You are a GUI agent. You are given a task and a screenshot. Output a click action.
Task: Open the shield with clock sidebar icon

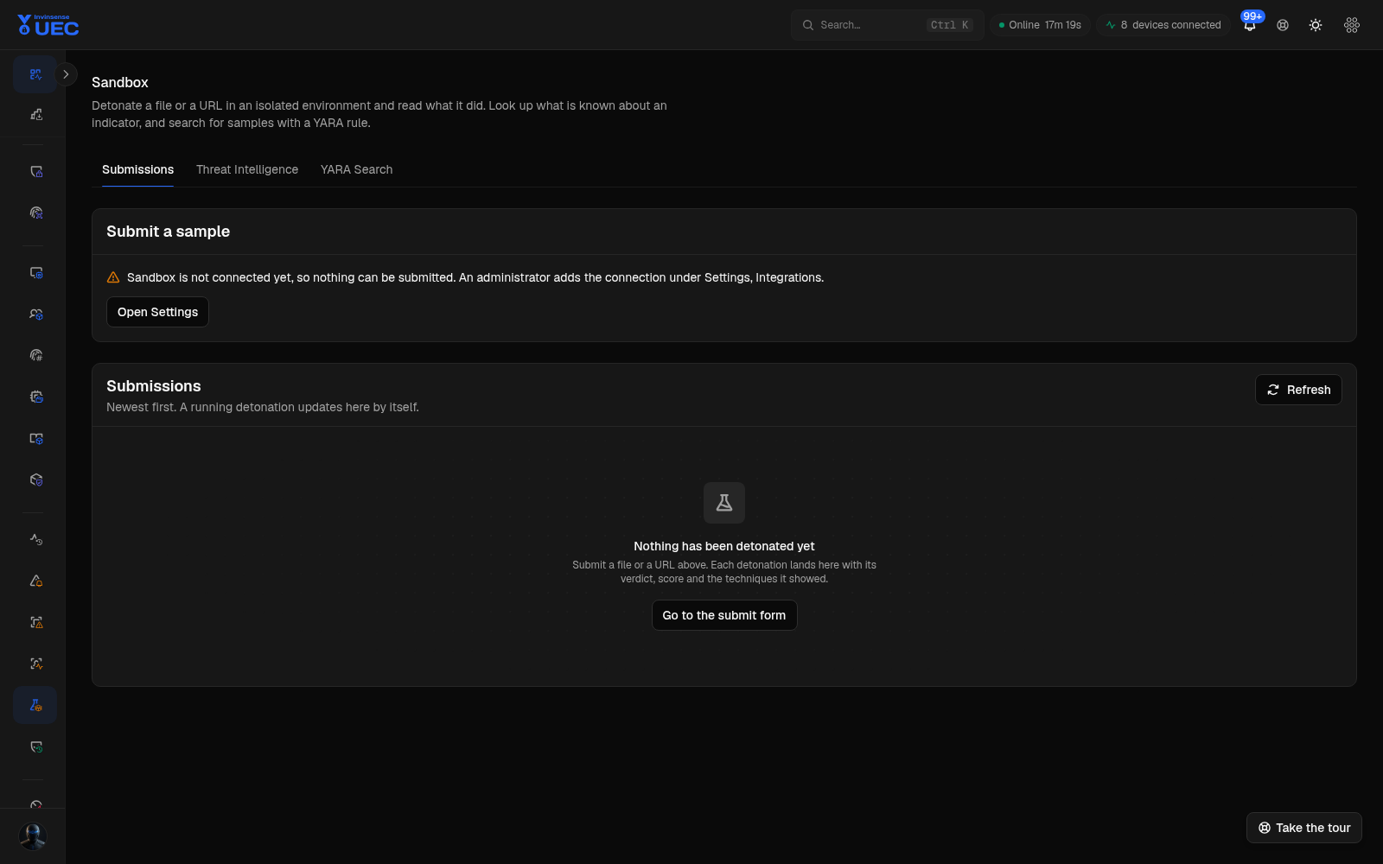(35, 746)
